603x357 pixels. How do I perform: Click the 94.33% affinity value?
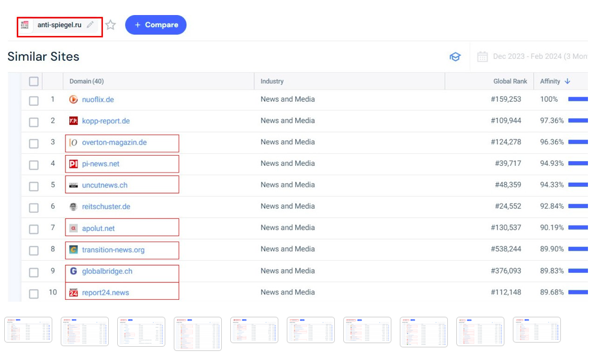[552, 185]
